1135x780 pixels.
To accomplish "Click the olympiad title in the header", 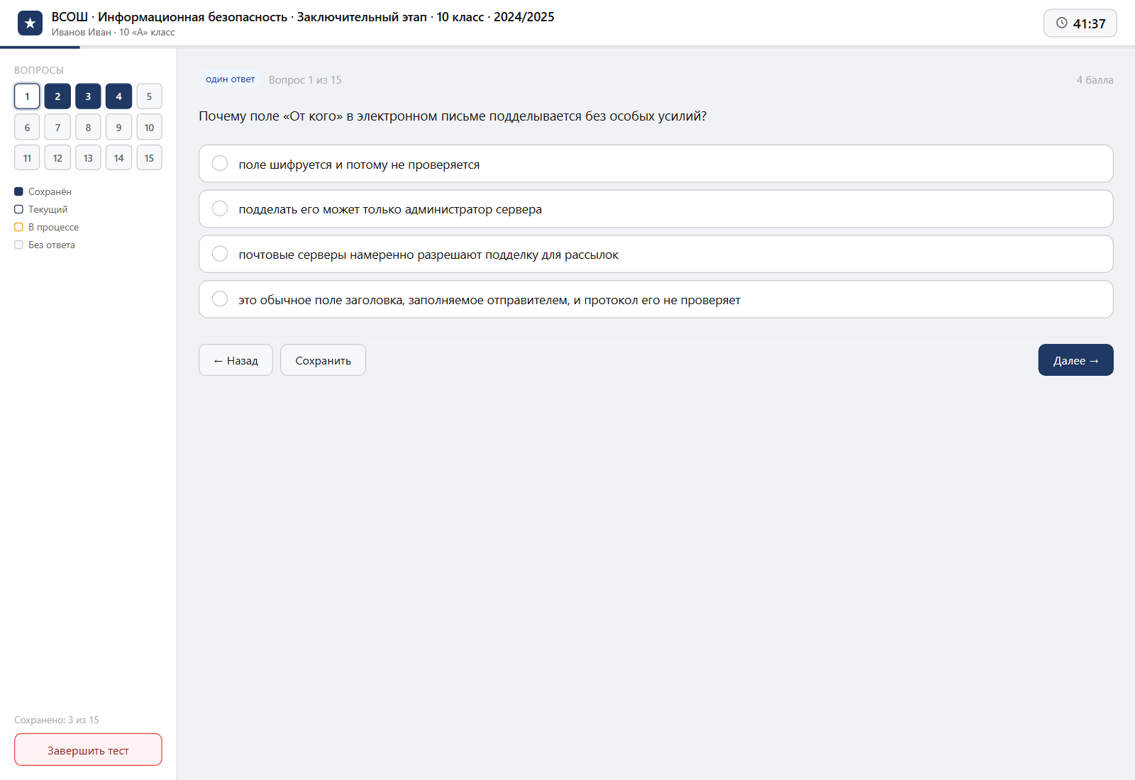I will 303,17.
